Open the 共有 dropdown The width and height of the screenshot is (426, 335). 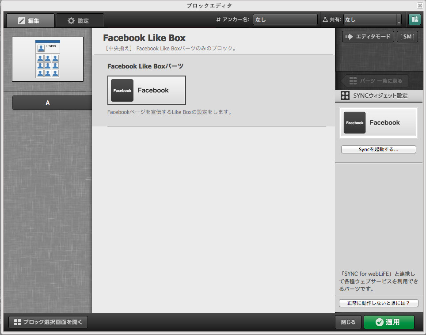pyautogui.click(x=372, y=19)
